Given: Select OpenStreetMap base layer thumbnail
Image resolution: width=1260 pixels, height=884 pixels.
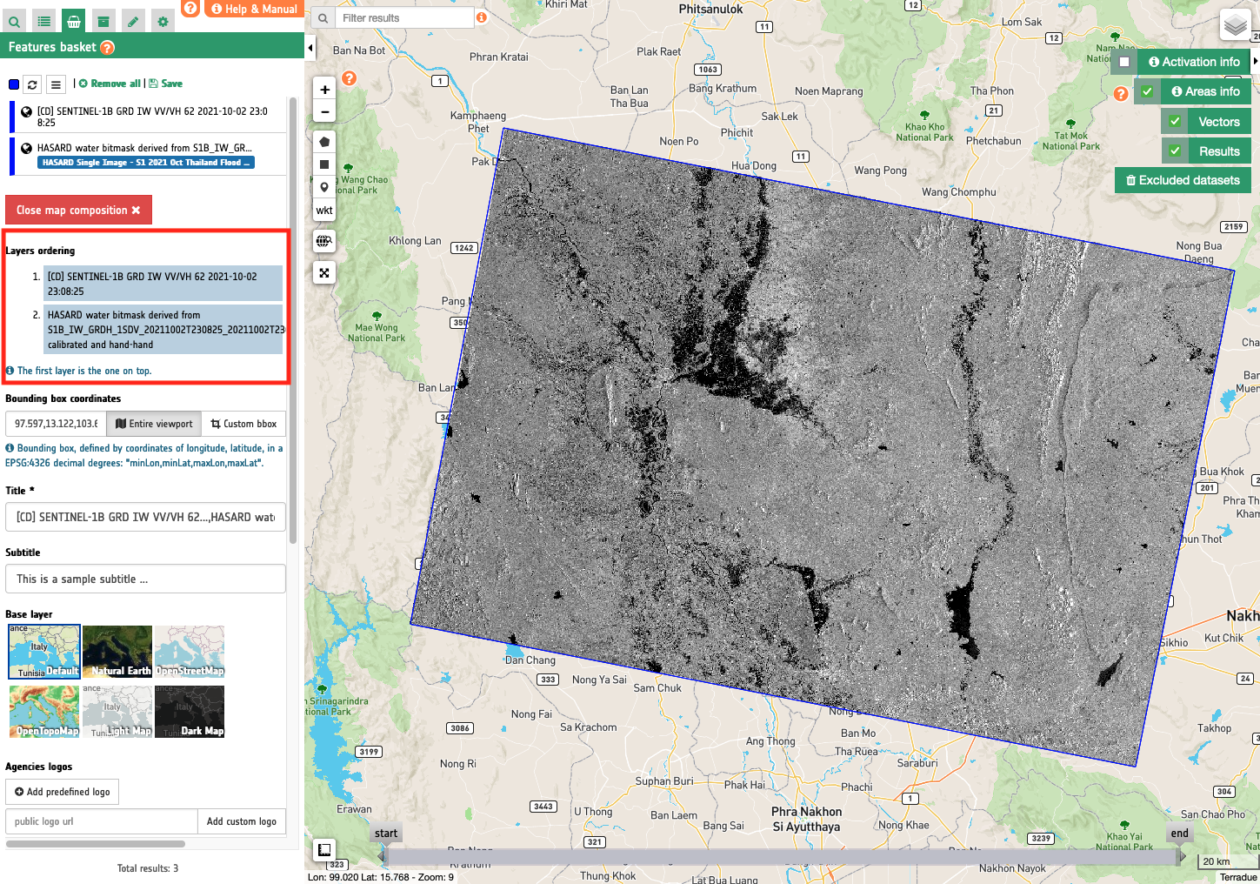Looking at the screenshot, I should click(190, 652).
